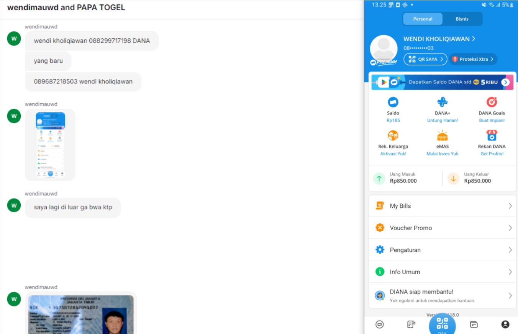This screenshot has height=334, width=518.
Task: Click the arrow on the Saldo DANA banner
Action: point(505,82)
